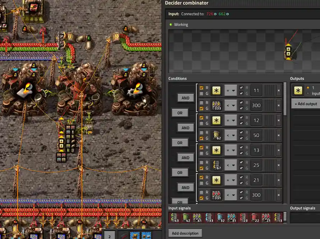
Task: Enable red wire R for splitter 67
Action: (201, 162)
